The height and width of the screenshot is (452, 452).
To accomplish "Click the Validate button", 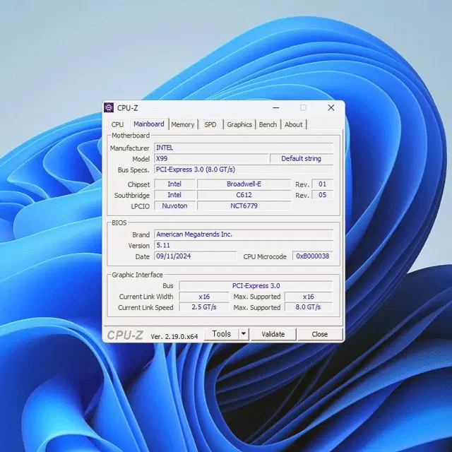I will click(x=273, y=334).
